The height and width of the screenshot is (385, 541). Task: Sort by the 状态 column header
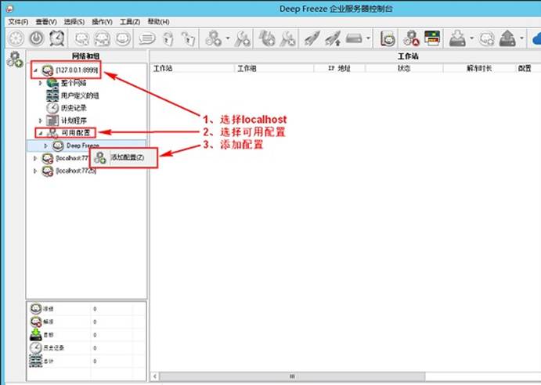point(404,68)
